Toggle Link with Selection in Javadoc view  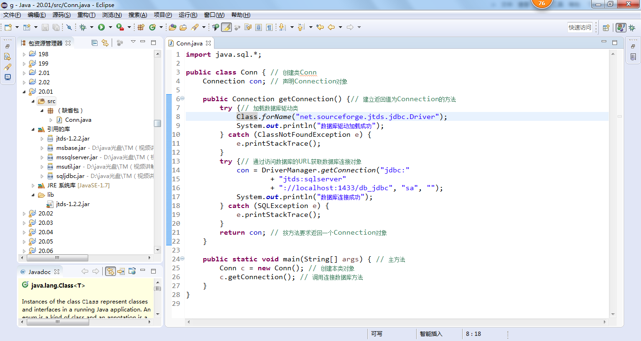coord(110,271)
